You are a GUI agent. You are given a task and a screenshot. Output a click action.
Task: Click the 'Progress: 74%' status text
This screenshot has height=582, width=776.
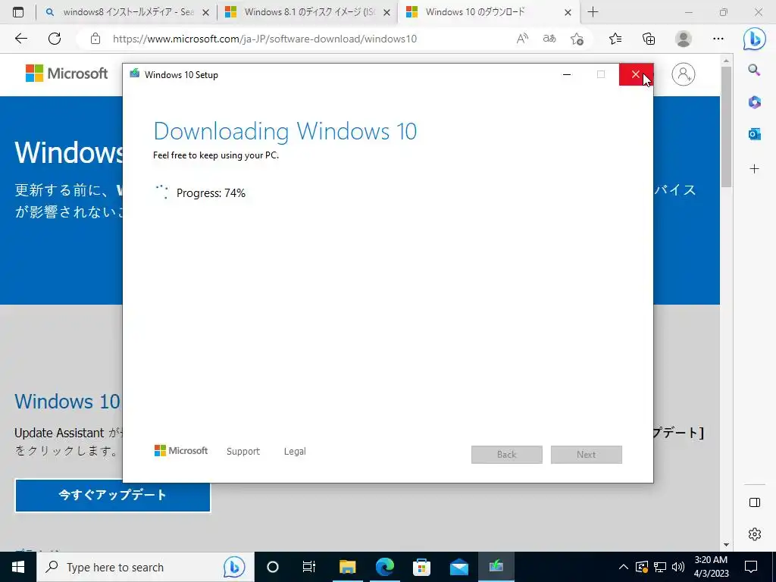point(211,193)
